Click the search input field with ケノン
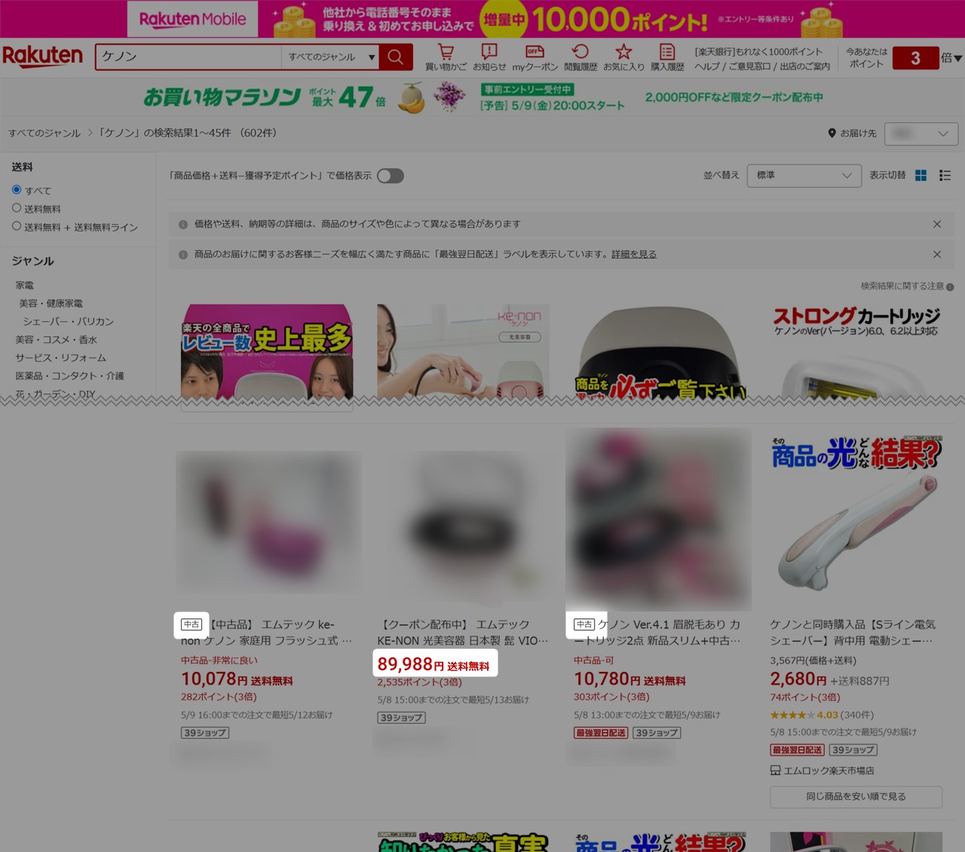This screenshot has width=965, height=852. click(x=188, y=57)
